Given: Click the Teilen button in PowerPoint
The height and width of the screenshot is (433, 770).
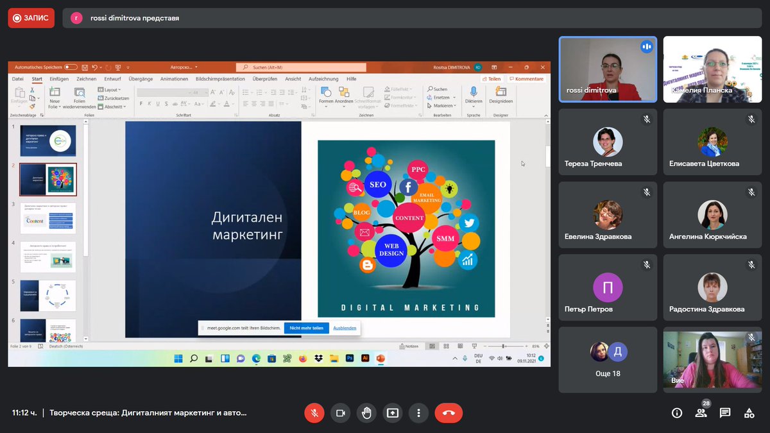Looking at the screenshot, I should (492, 79).
